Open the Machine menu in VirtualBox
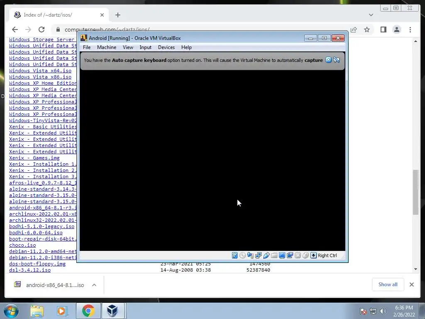 click(107, 47)
